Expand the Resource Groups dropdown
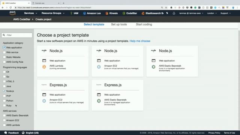This screenshot has width=240, height=135. [53, 13]
